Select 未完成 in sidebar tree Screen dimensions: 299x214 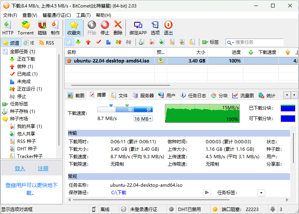coord(24,82)
